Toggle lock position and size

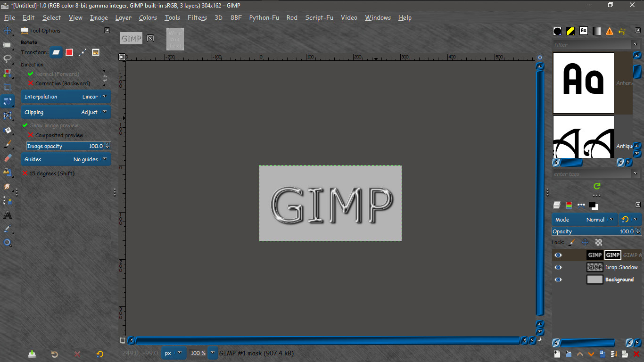pyautogui.click(x=585, y=242)
